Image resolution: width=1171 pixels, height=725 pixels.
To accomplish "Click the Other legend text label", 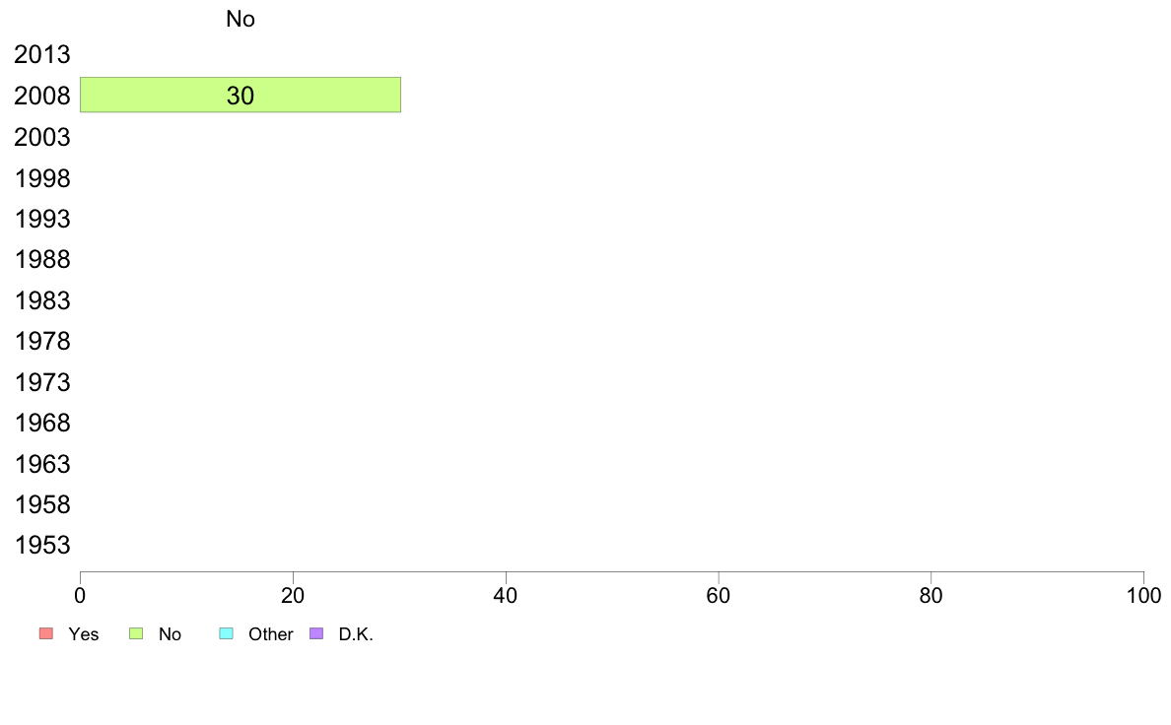I will point(270,634).
